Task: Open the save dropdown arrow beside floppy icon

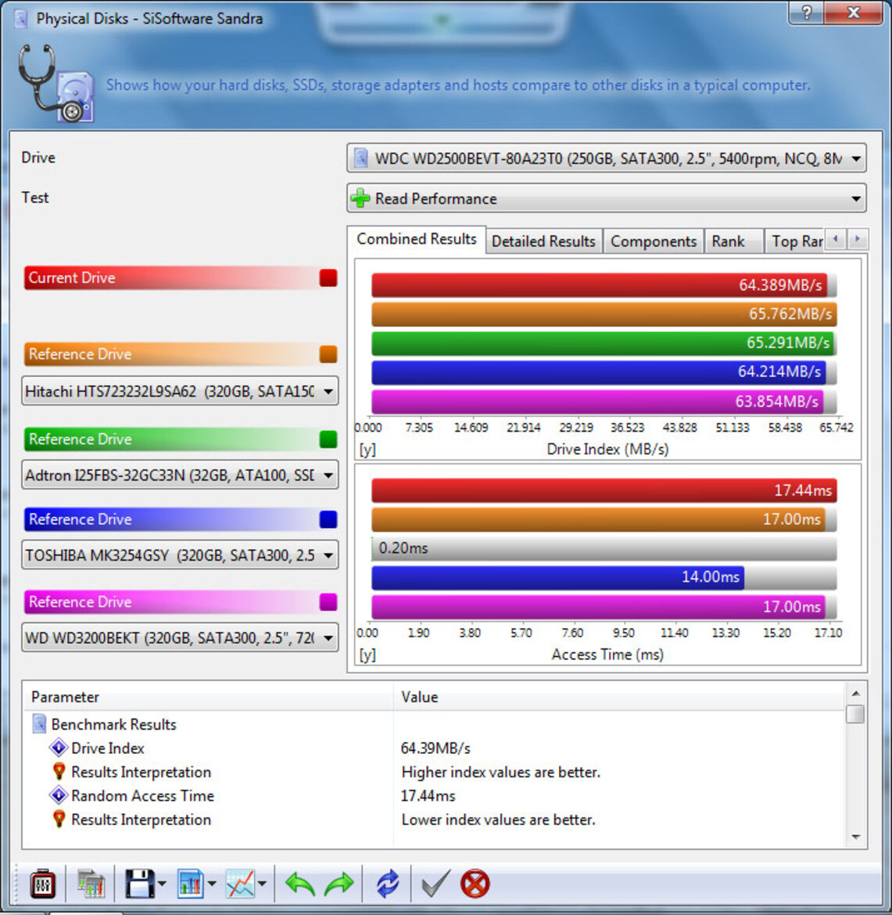Action: click(x=162, y=884)
